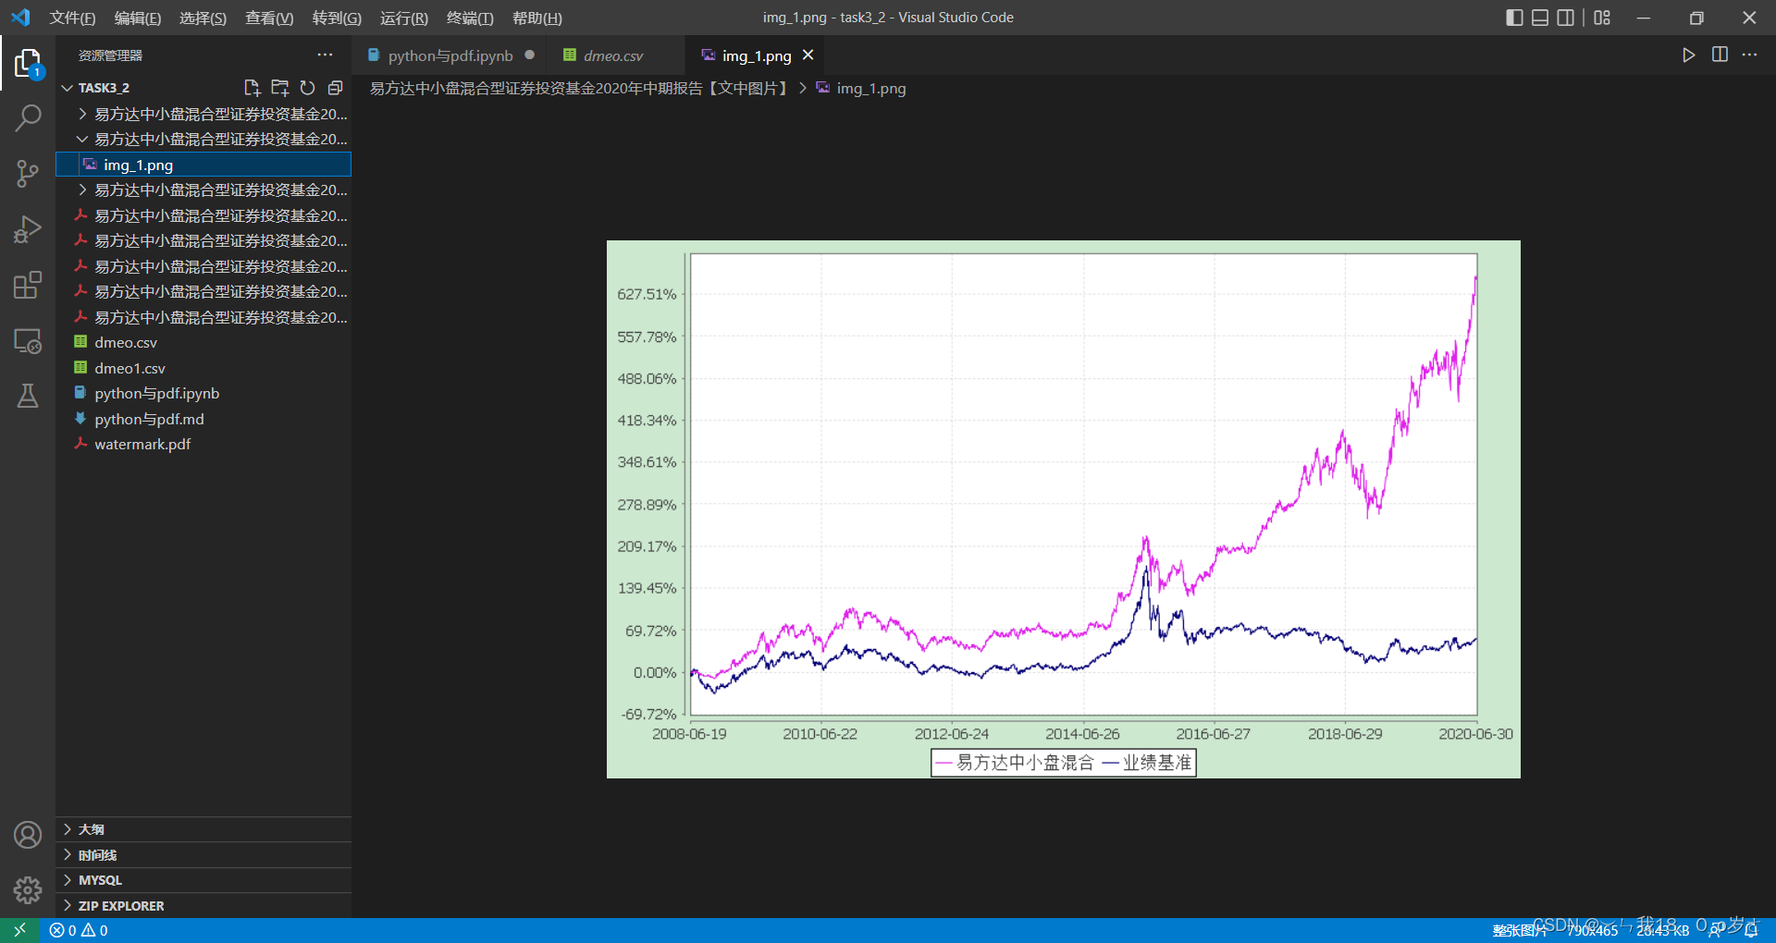Screen dimensions: 1776x943
Task: Open the Explorer view in activity bar
Action: pyautogui.click(x=28, y=63)
